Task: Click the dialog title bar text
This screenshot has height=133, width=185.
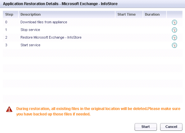Action: [60, 4]
